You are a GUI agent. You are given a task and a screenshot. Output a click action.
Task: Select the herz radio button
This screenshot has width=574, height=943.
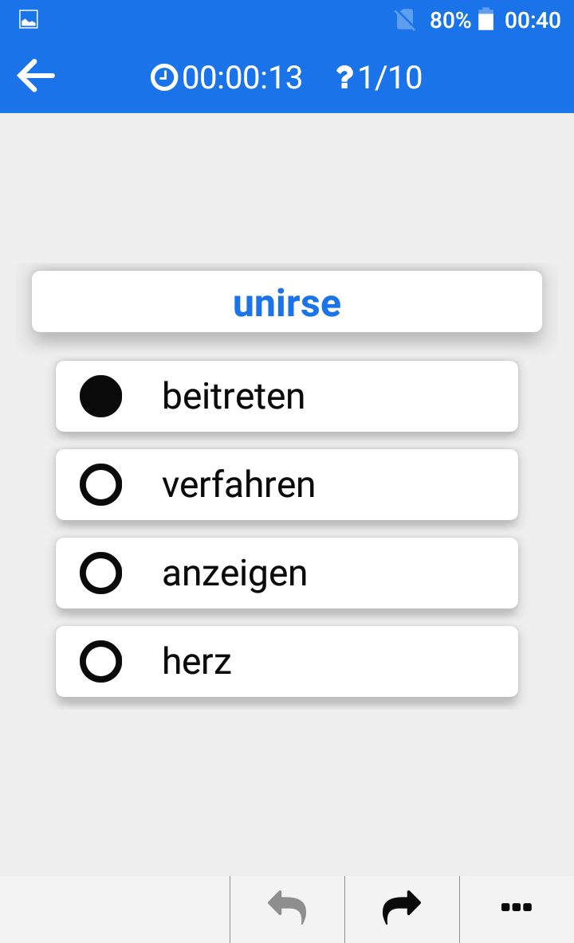[x=101, y=662]
